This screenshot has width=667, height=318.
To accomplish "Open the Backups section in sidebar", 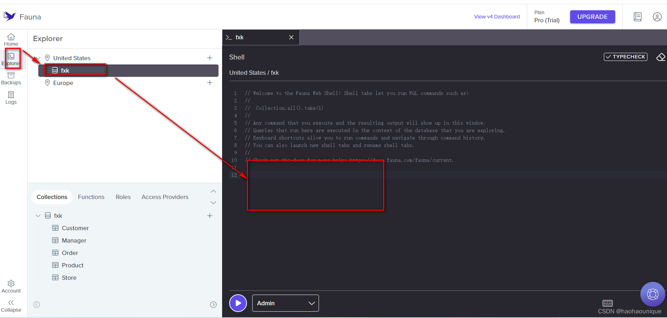I will click(11, 79).
